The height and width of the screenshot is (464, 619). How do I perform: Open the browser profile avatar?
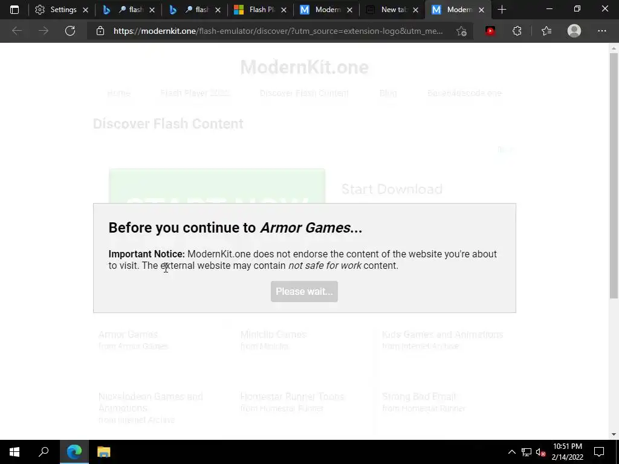(574, 31)
